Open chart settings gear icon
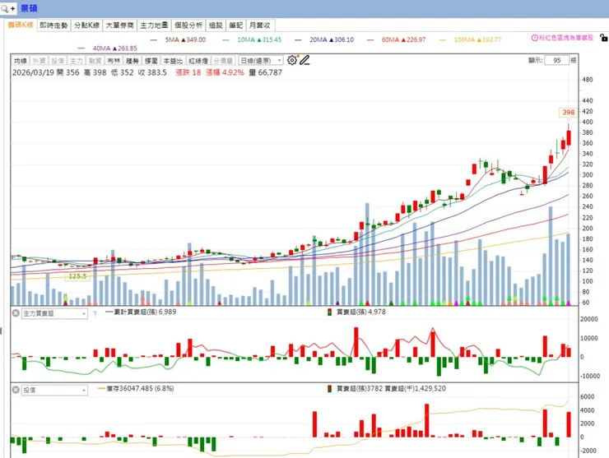This screenshot has height=458, width=609. point(292,60)
